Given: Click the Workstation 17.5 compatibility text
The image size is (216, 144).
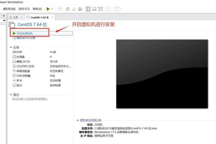Looking at the screenshot, I should (116, 132).
